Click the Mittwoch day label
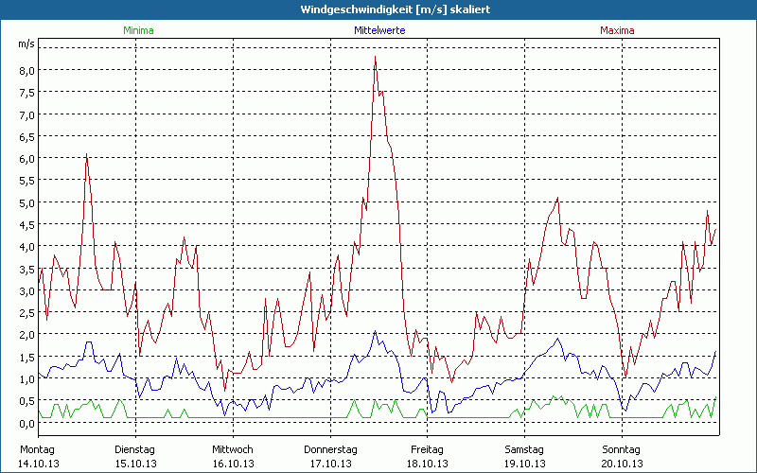Screen dimensions: 757x473 (232, 449)
